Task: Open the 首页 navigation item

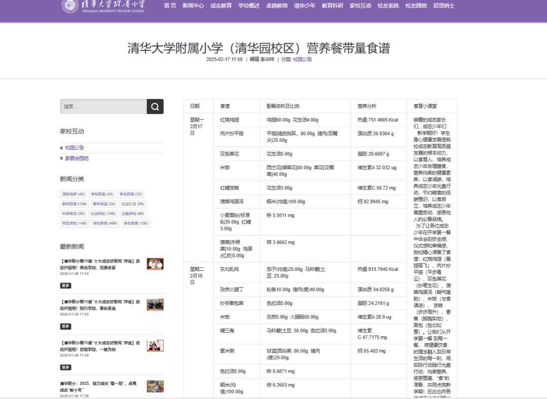Action: [170, 6]
